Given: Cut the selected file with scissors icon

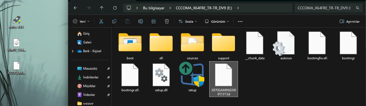Looking at the screenshot, I should click(x=101, y=21).
